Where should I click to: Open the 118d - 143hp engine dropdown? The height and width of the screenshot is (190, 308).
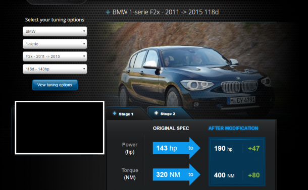click(55, 69)
